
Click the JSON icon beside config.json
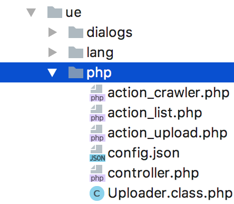coord(97,153)
